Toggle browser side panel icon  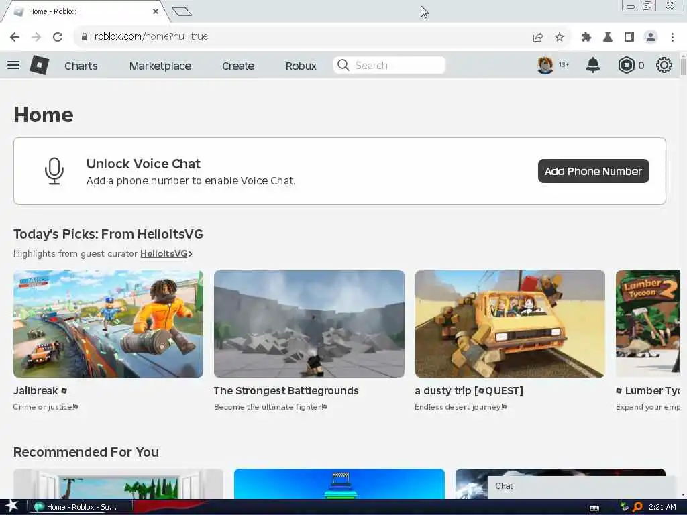point(629,37)
